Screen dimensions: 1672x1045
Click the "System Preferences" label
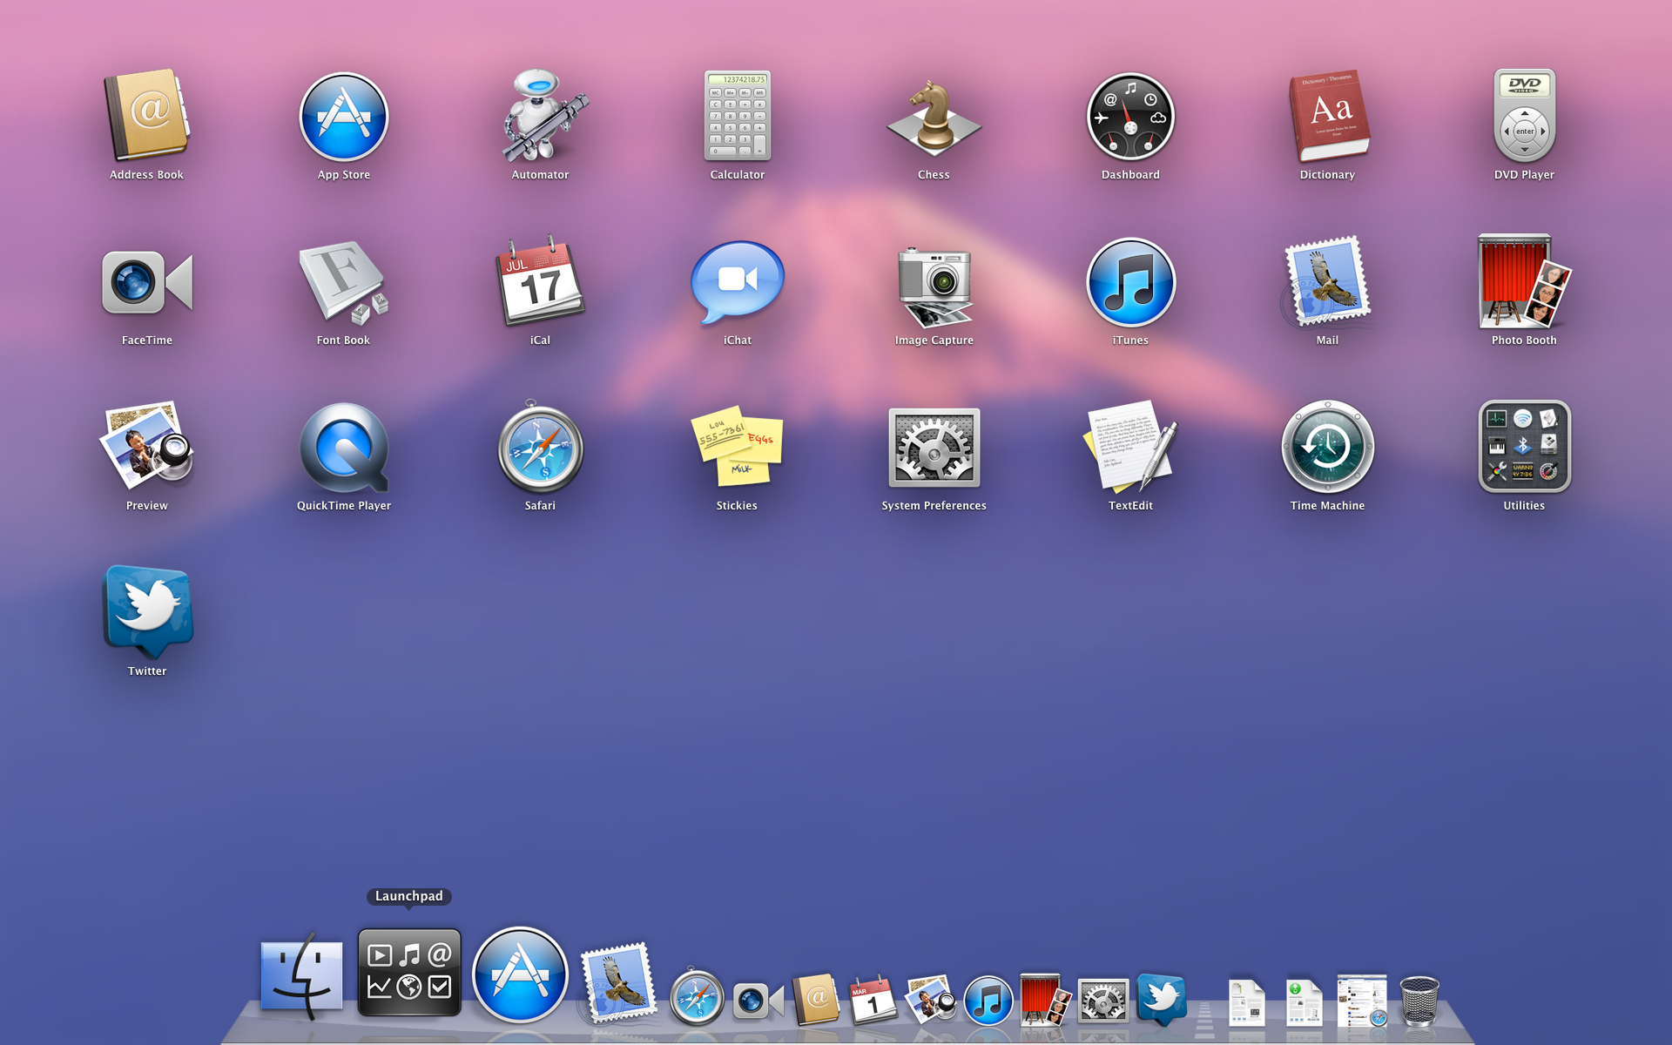934,506
